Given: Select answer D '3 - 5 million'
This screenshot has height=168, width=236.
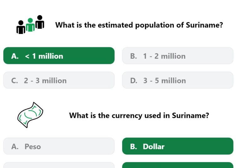Looking at the screenshot, I should click(x=177, y=80).
